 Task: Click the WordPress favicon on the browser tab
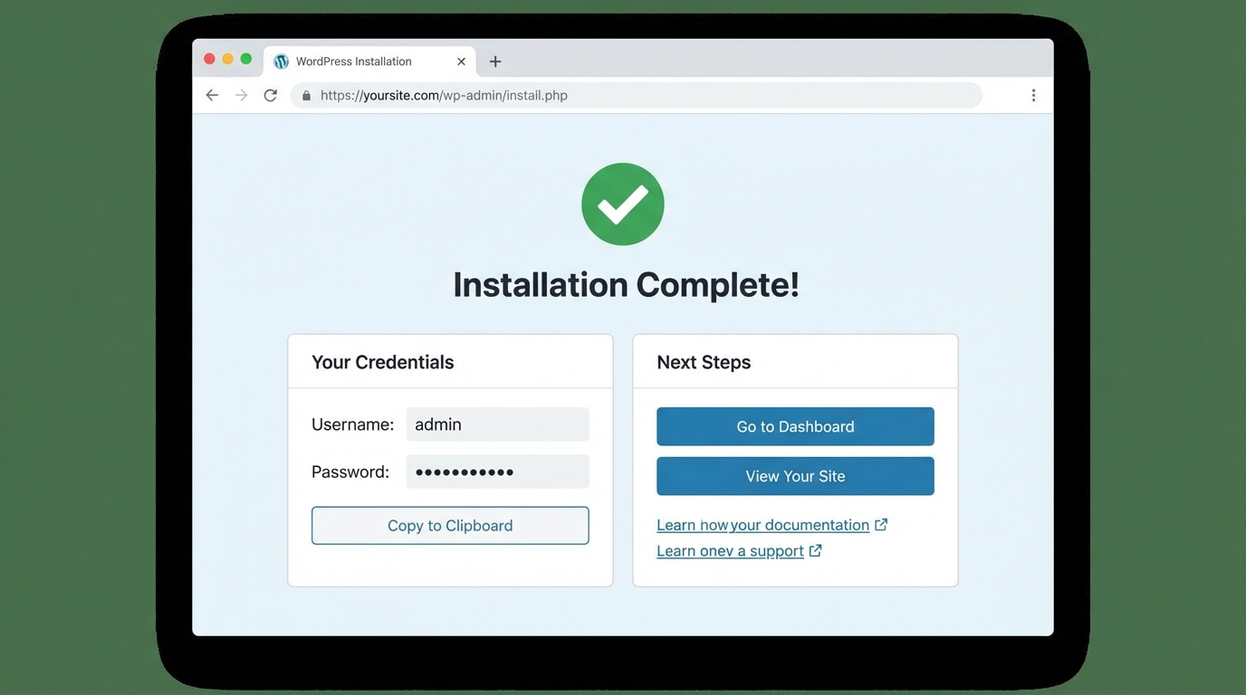point(281,61)
